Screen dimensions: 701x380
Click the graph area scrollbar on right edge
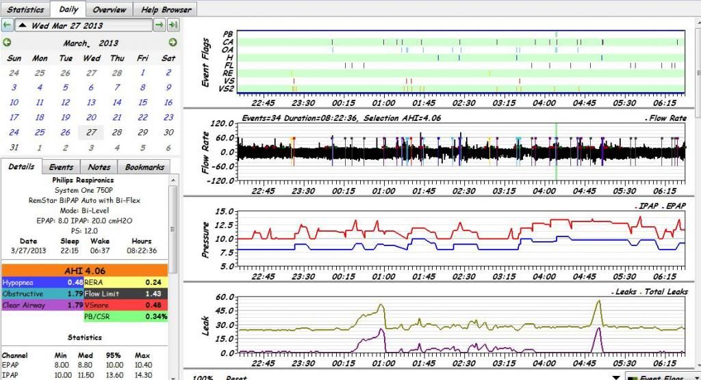(698, 72)
